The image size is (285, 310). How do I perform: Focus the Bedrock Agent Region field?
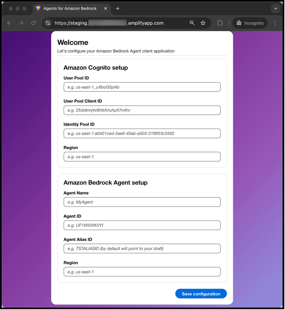point(142,272)
